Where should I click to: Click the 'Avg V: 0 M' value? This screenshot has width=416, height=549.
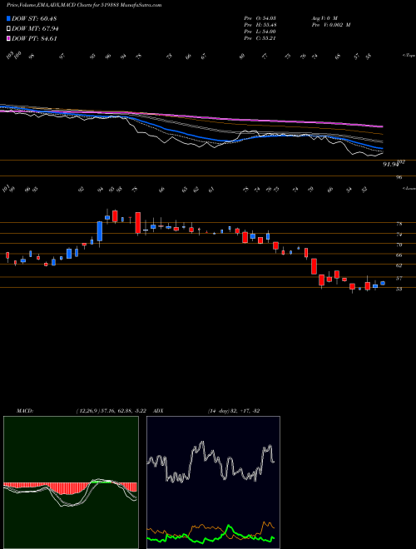coord(324,18)
